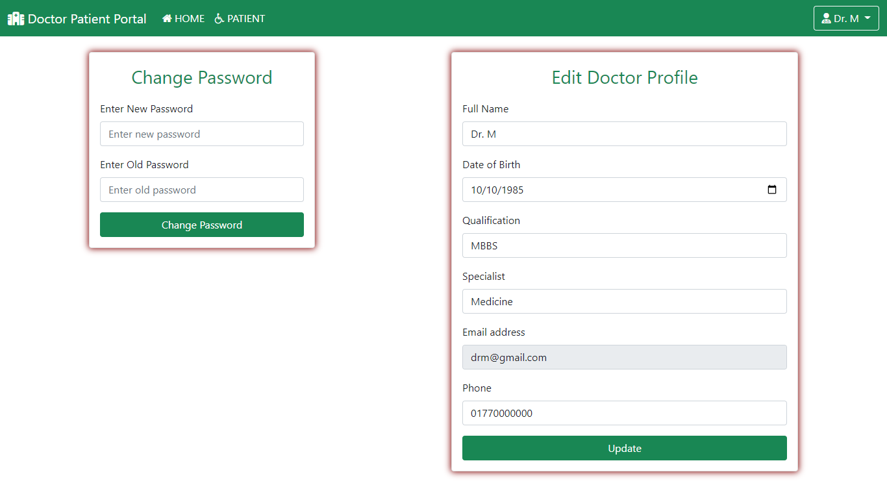887x487 pixels.
Task: Click the Qualification field containing MBBS
Action: point(625,245)
